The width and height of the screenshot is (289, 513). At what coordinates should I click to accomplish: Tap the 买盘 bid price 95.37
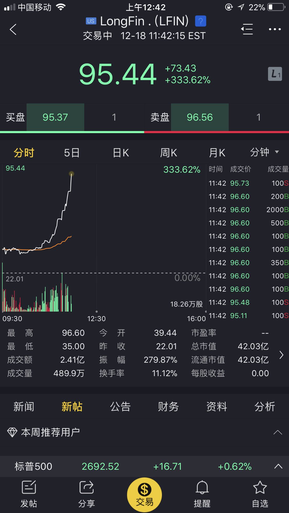55,117
